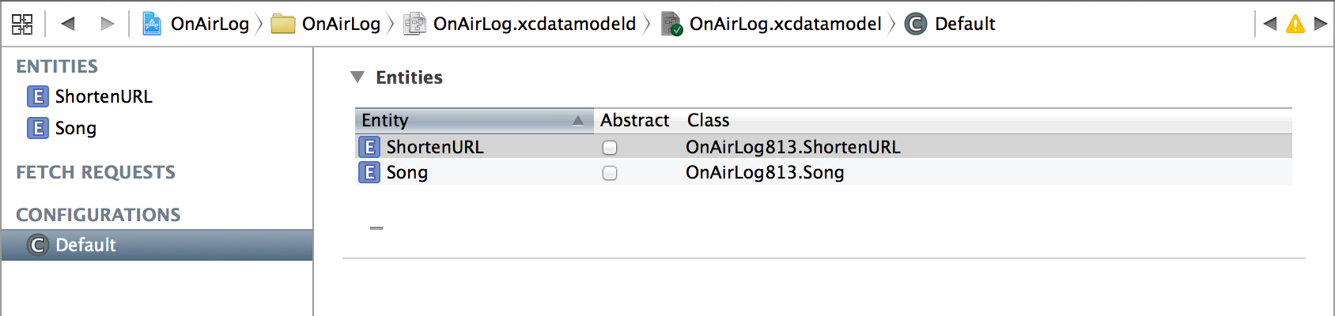Jump to previous issue arrow
The width and height of the screenshot is (1335, 316).
point(1270,24)
